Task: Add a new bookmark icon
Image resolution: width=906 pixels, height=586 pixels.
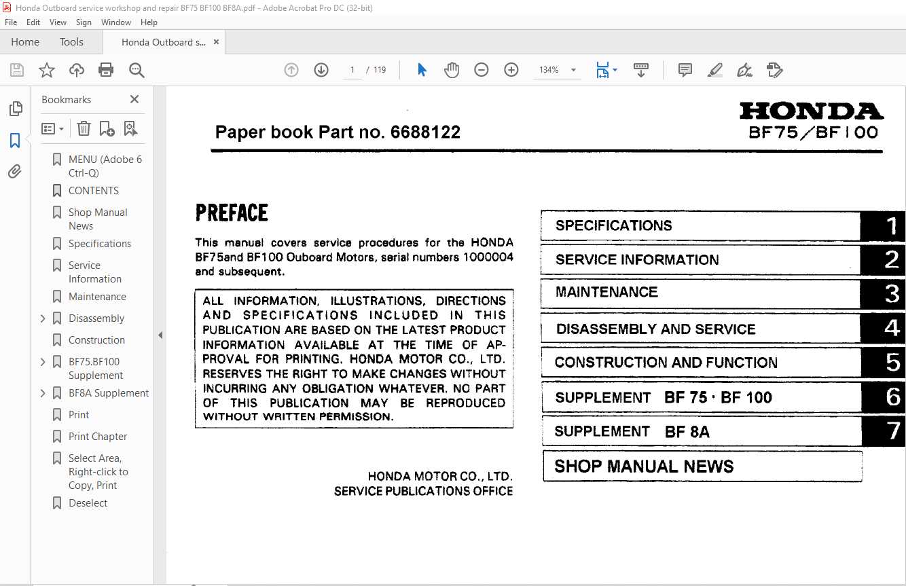Action: (x=107, y=128)
